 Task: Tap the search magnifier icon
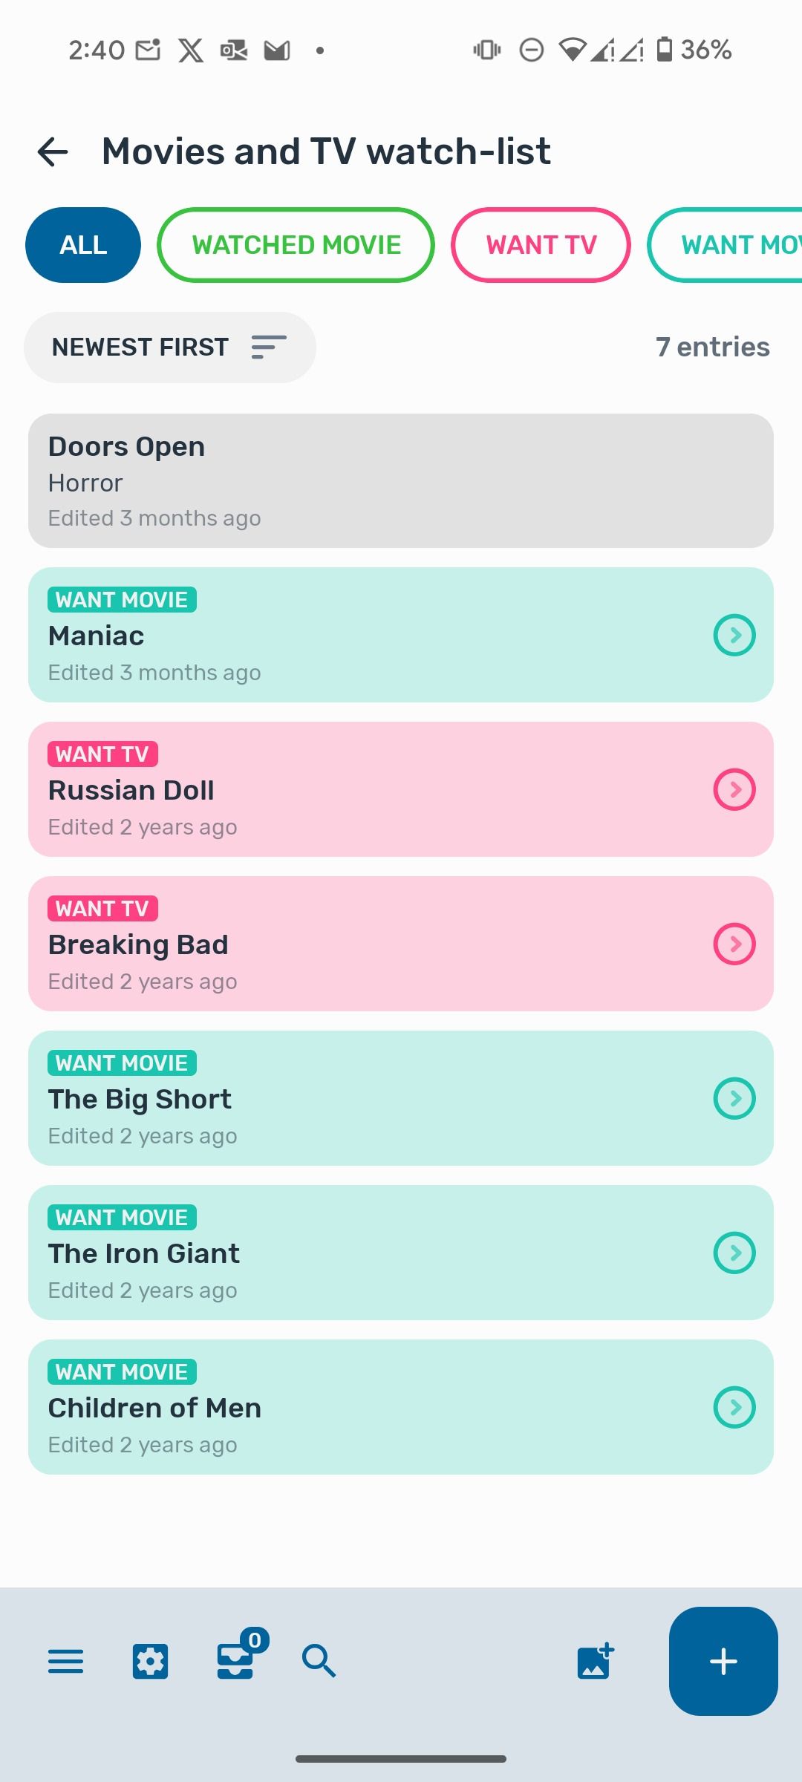[319, 1661]
